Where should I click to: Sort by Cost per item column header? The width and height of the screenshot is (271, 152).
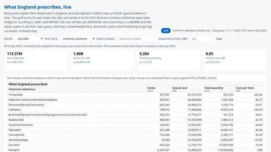(x=249, y=89)
